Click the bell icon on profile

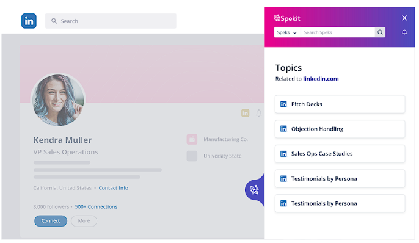click(259, 113)
